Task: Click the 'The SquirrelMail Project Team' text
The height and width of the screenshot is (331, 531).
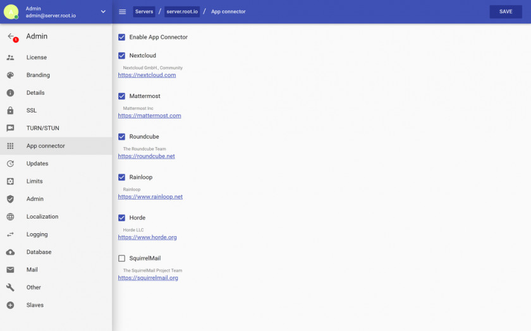Action: [153, 270]
